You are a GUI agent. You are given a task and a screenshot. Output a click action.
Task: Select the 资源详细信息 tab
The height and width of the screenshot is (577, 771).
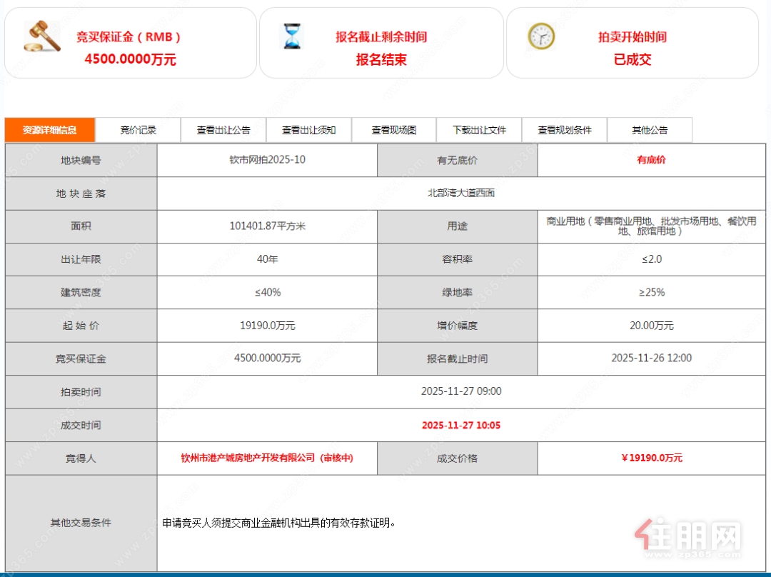pos(50,130)
